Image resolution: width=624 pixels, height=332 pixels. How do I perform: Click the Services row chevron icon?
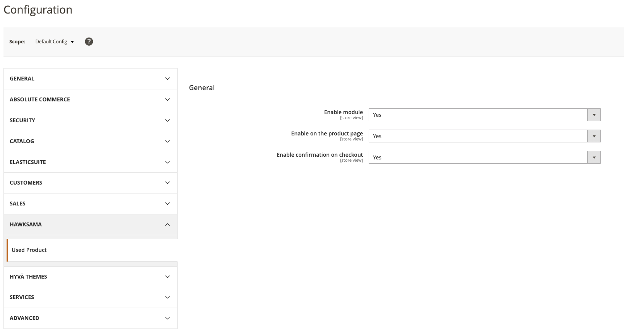click(x=168, y=297)
